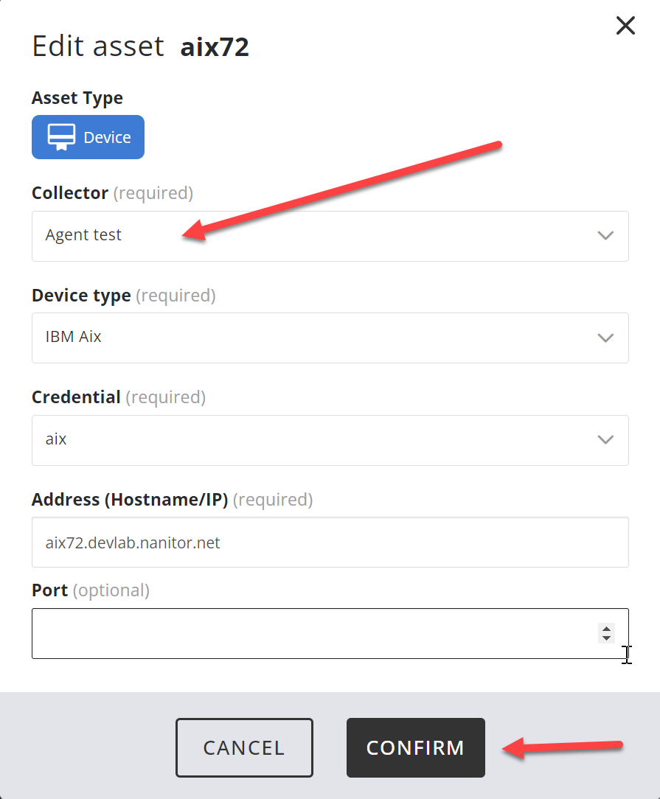This screenshot has height=799, width=660.
Task: Close the Edit asset dialog
Action: click(625, 26)
